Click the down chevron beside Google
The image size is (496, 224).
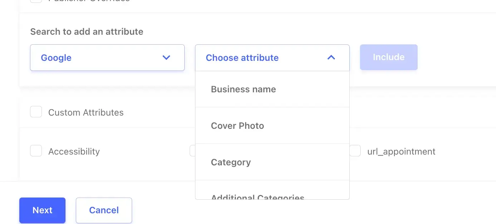coord(166,58)
